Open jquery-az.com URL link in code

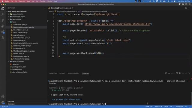[x=117, y=24]
